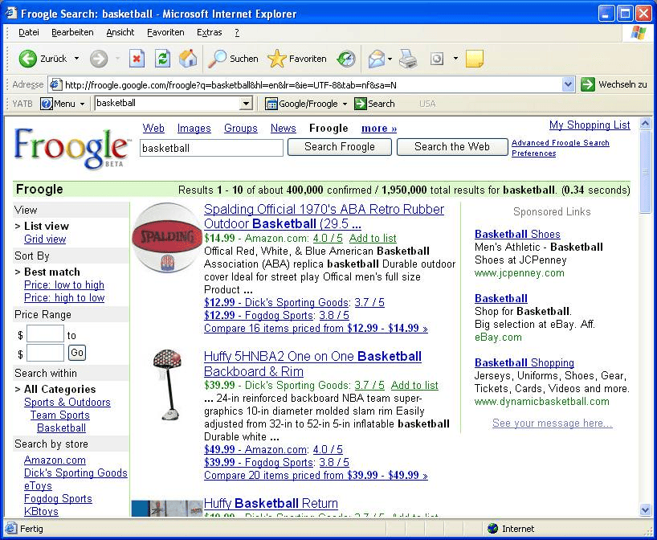Open the Google/Froogle selector dropdown
Viewport: 657px width, 540px height.
pyautogui.click(x=345, y=104)
